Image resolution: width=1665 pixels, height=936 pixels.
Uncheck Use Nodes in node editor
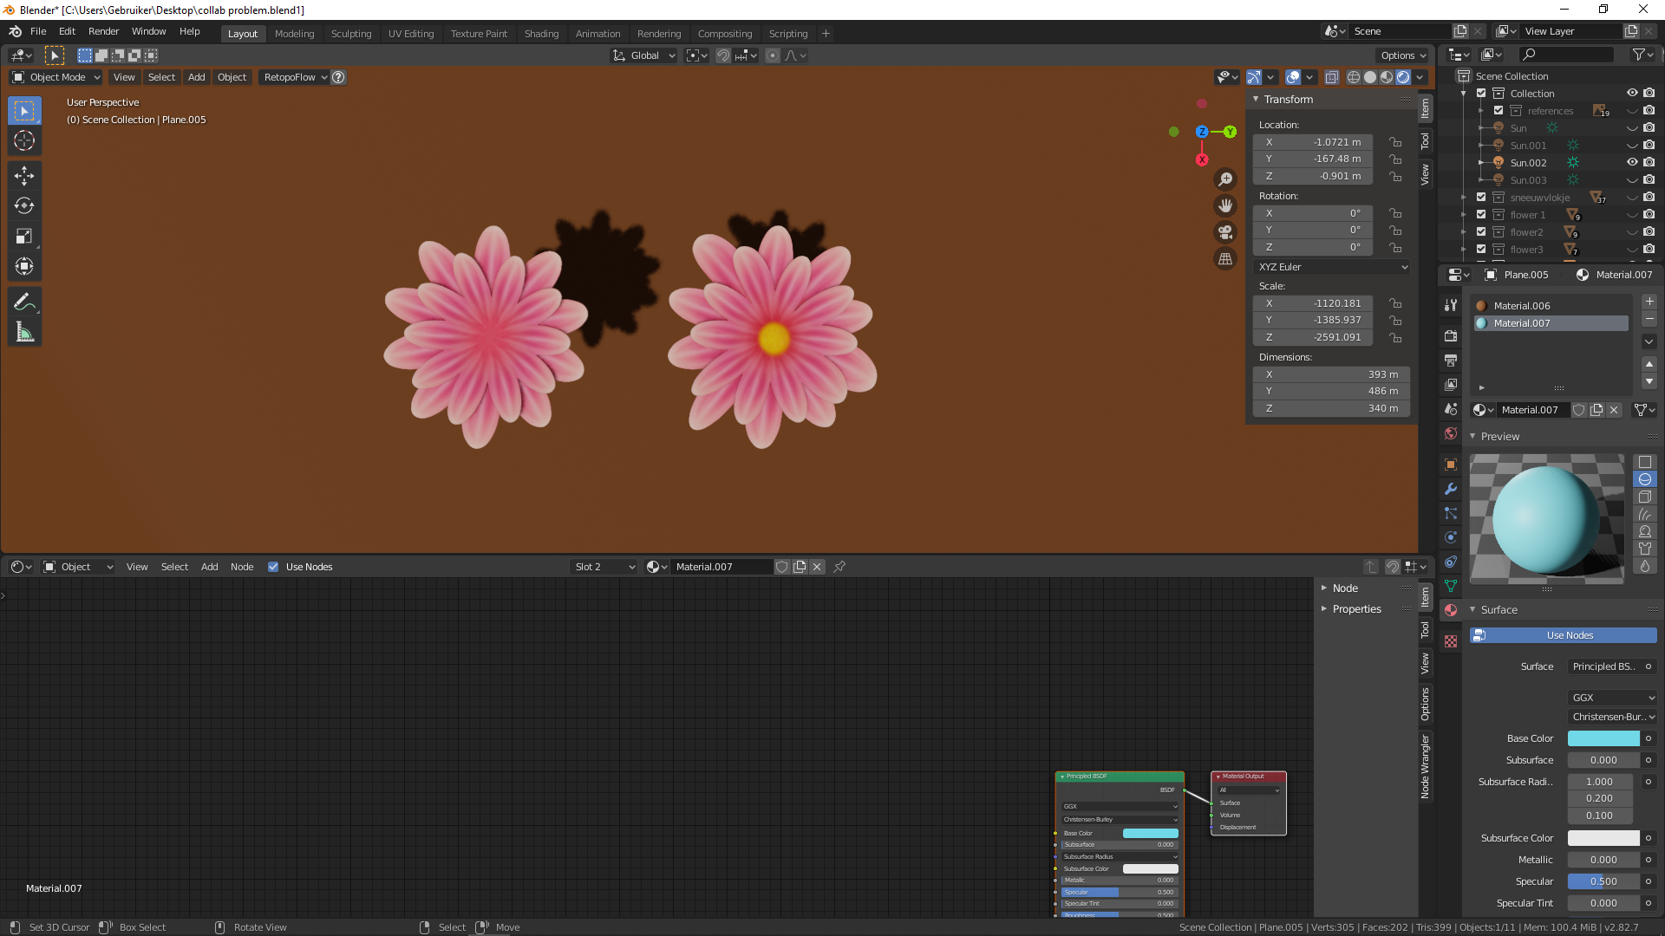point(273,567)
